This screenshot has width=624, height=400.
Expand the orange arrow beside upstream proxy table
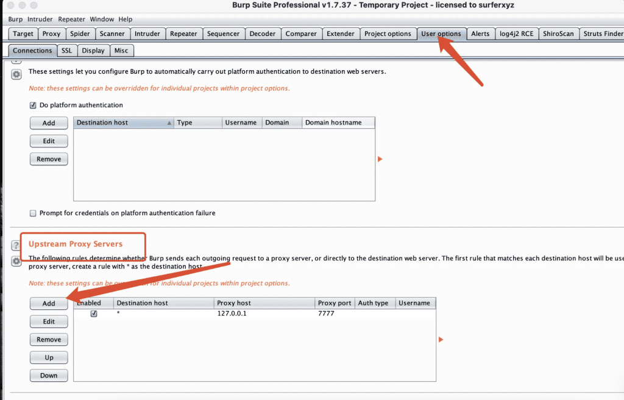pos(441,340)
